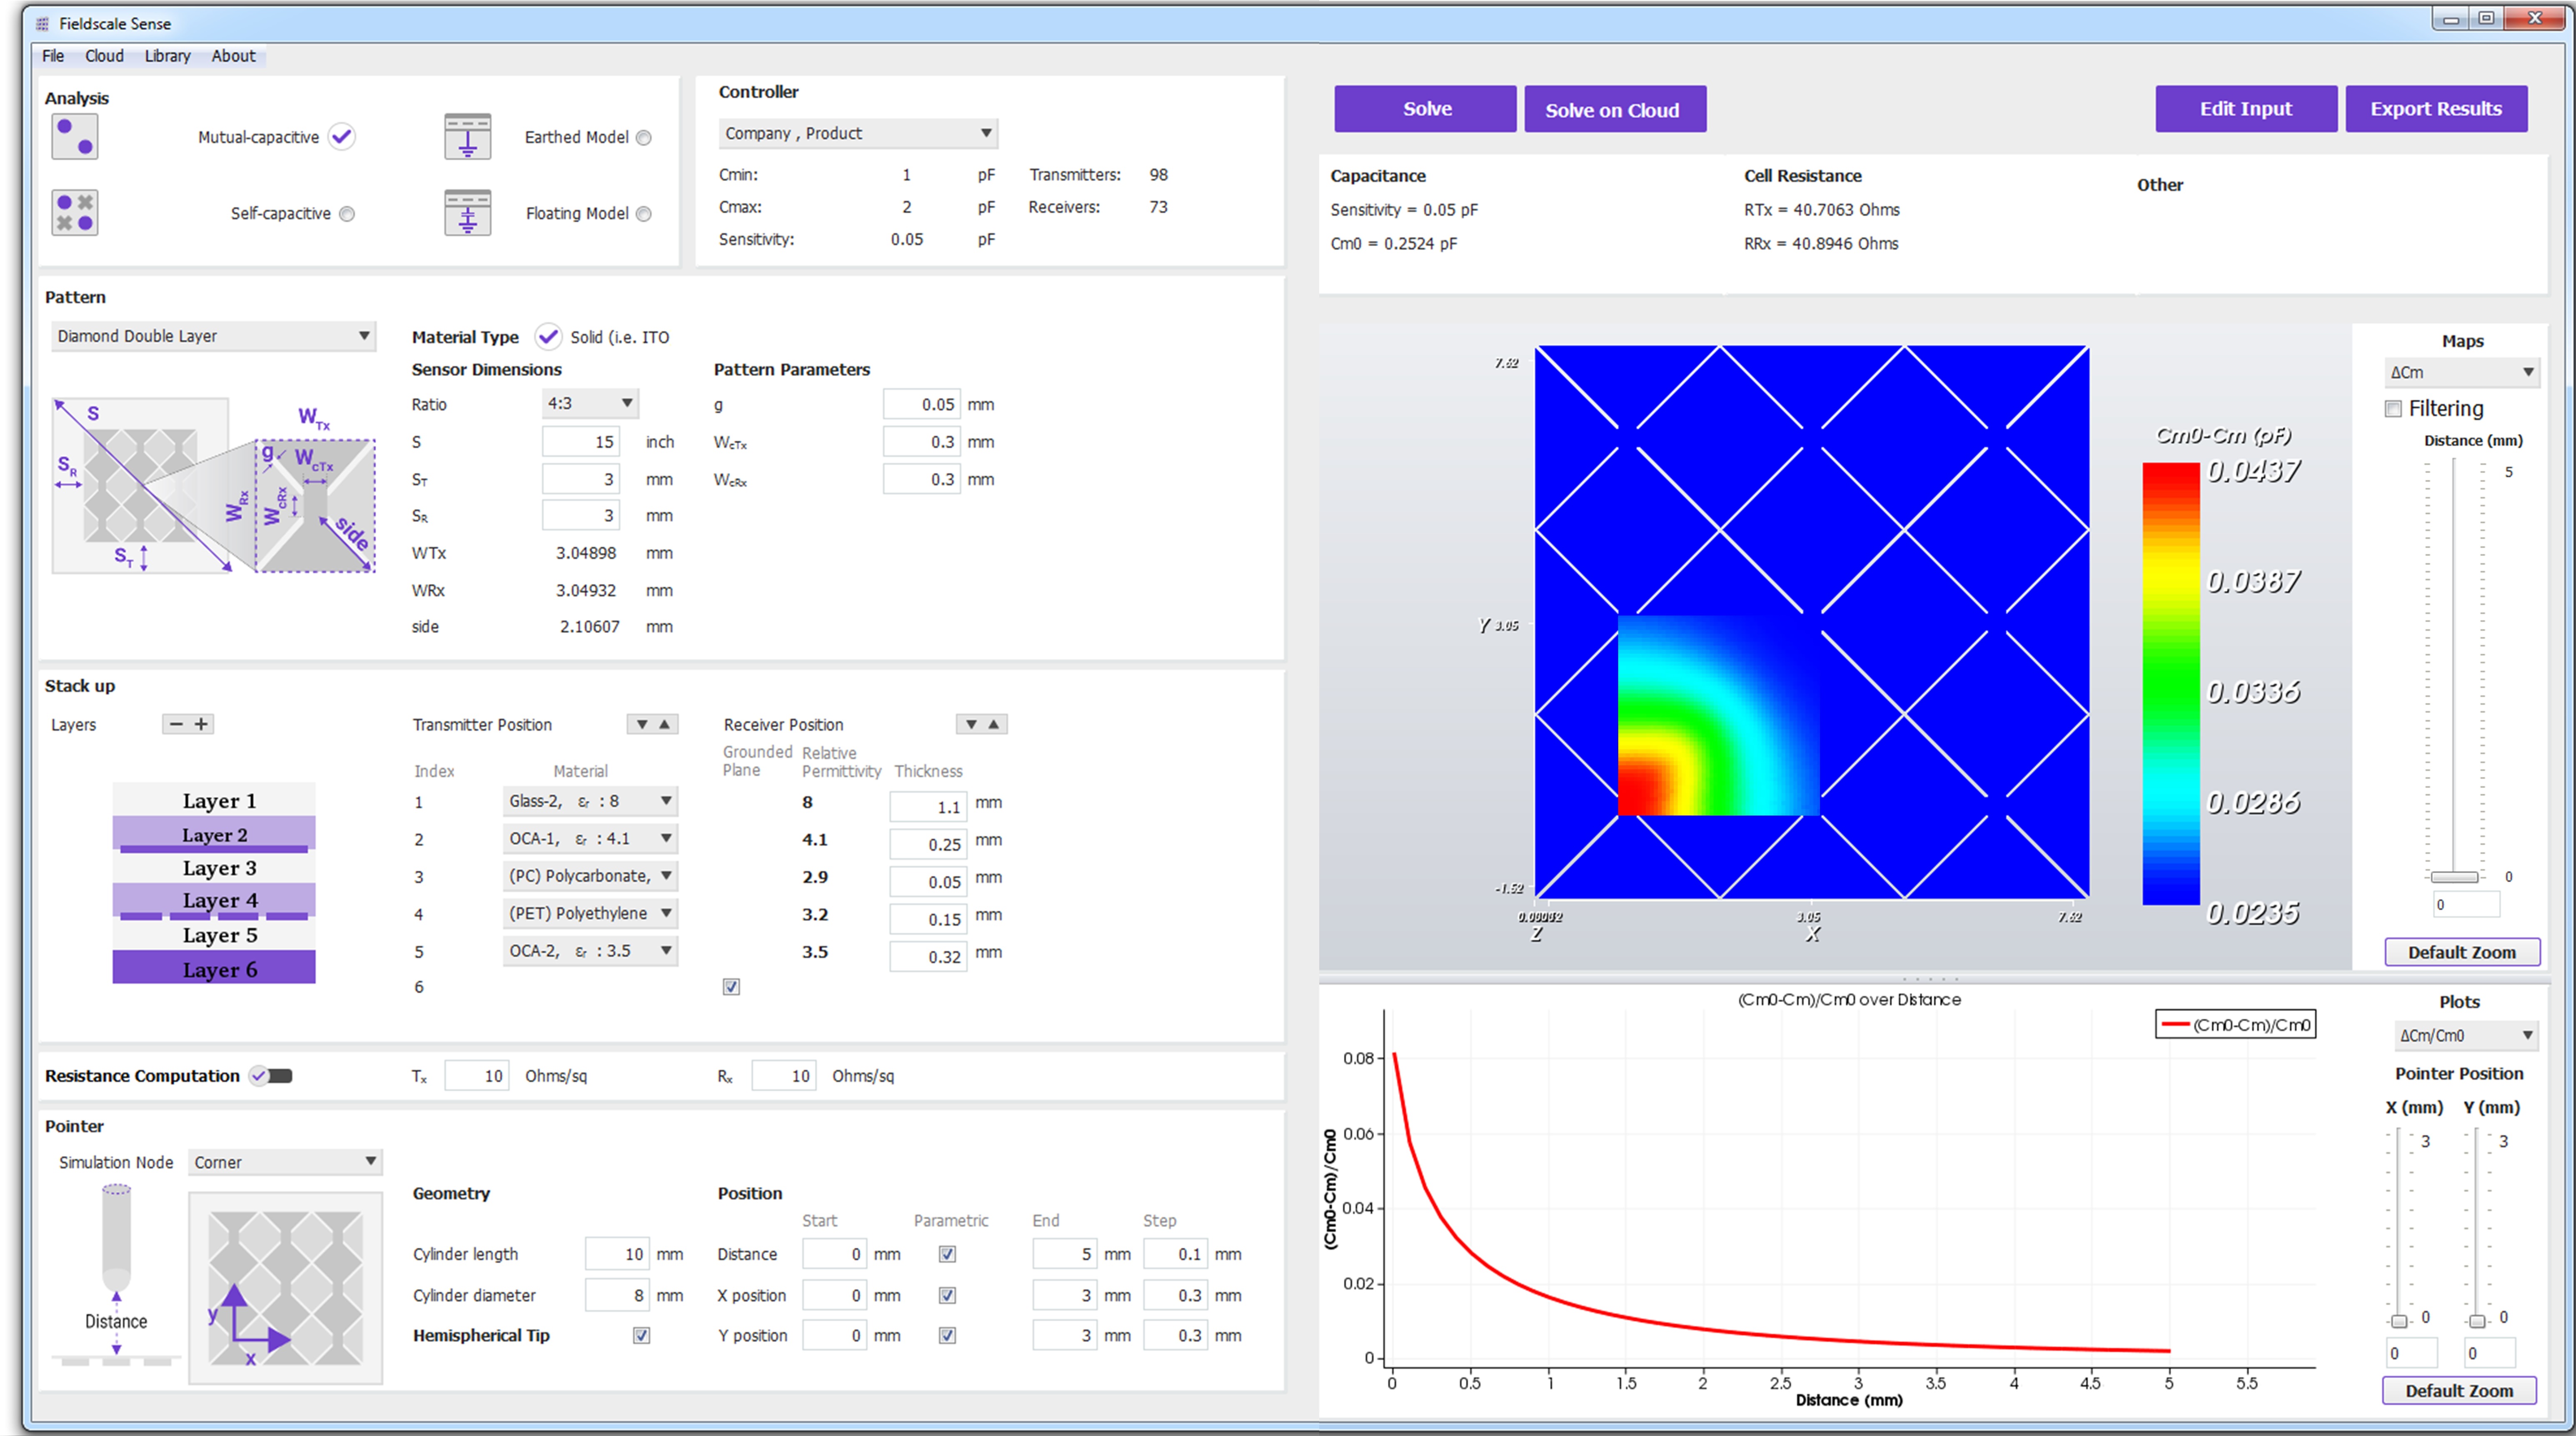The height and width of the screenshot is (1436, 2576).
Task: Open the Library menu
Action: (x=167, y=56)
